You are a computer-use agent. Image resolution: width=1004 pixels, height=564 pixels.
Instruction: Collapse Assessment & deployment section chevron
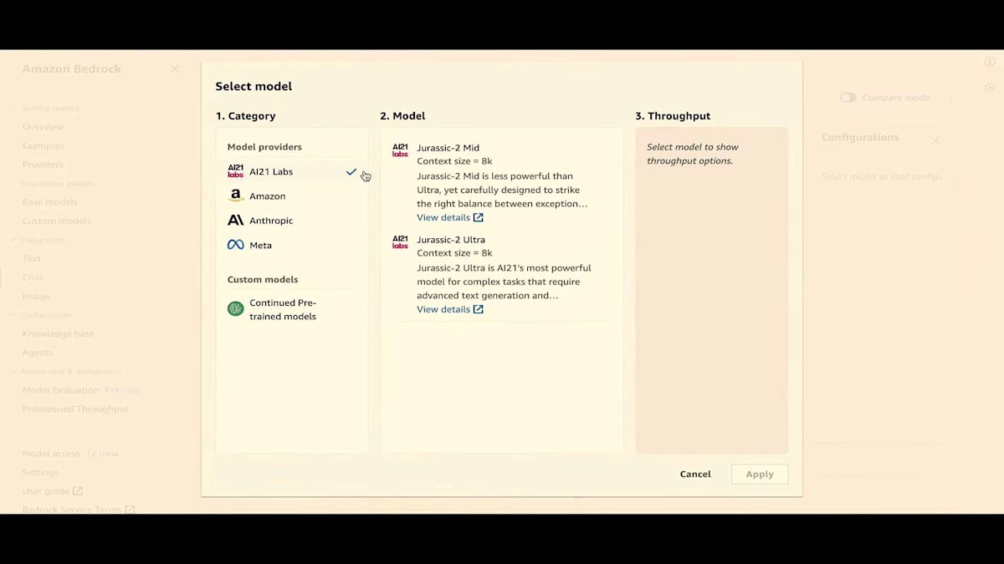pyautogui.click(x=13, y=371)
